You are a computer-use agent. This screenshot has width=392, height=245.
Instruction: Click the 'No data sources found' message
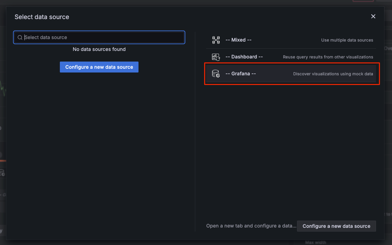click(x=99, y=49)
